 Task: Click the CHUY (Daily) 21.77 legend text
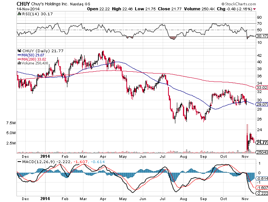click(43, 51)
